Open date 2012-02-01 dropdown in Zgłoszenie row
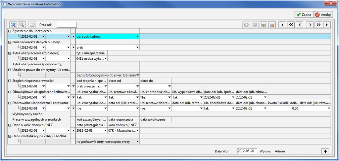The image size is (339, 161). tap(43, 36)
